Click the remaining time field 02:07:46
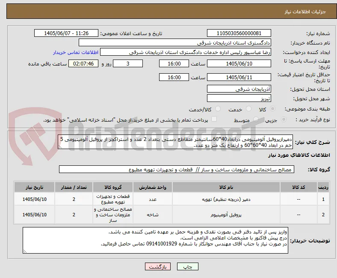This screenshot has height=278, width=337. point(83,63)
